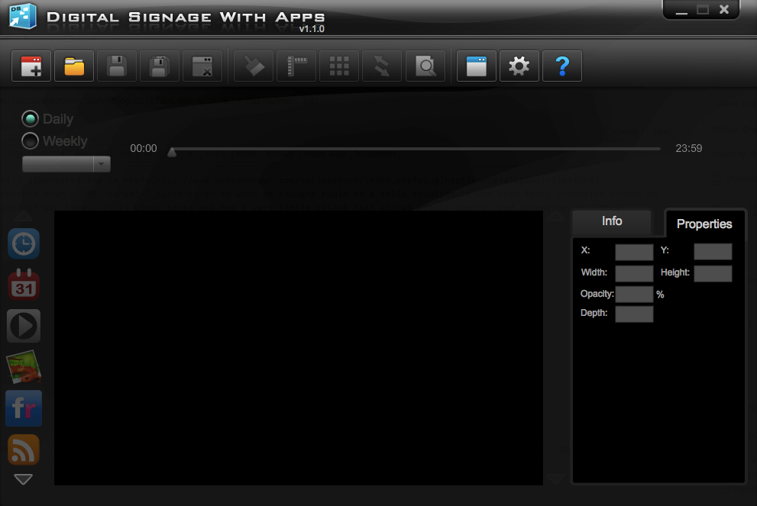Switch to the Info tab
Image resolution: width=757 pixels, height=506 pixels.
[612, 221]
